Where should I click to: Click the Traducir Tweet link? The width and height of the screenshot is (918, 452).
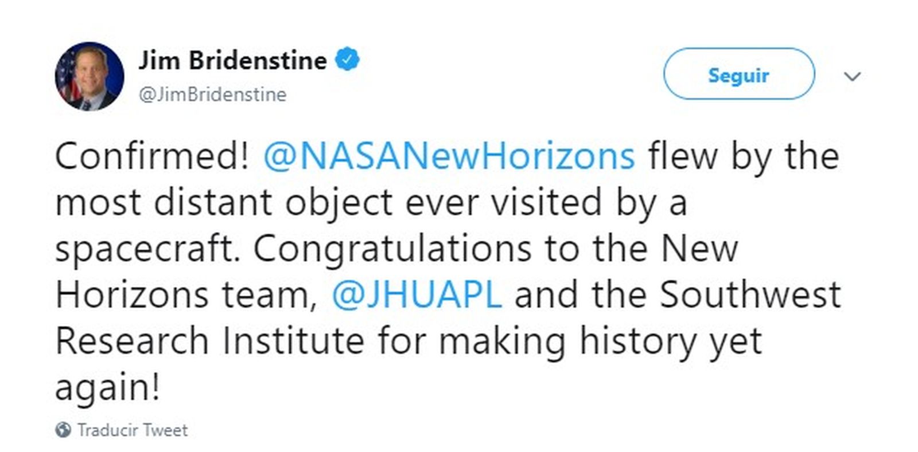(x=133, y=430)
